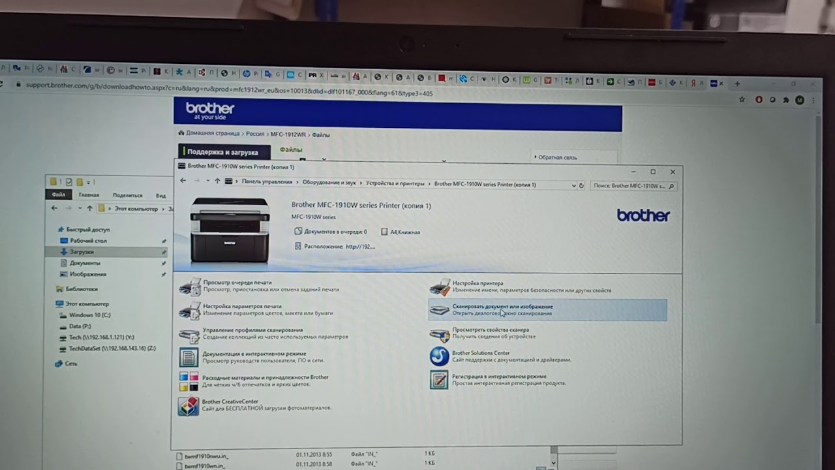Viewport: 835px width, 470px height.
Task: Go back in printer window navigation
Action: 183,181
